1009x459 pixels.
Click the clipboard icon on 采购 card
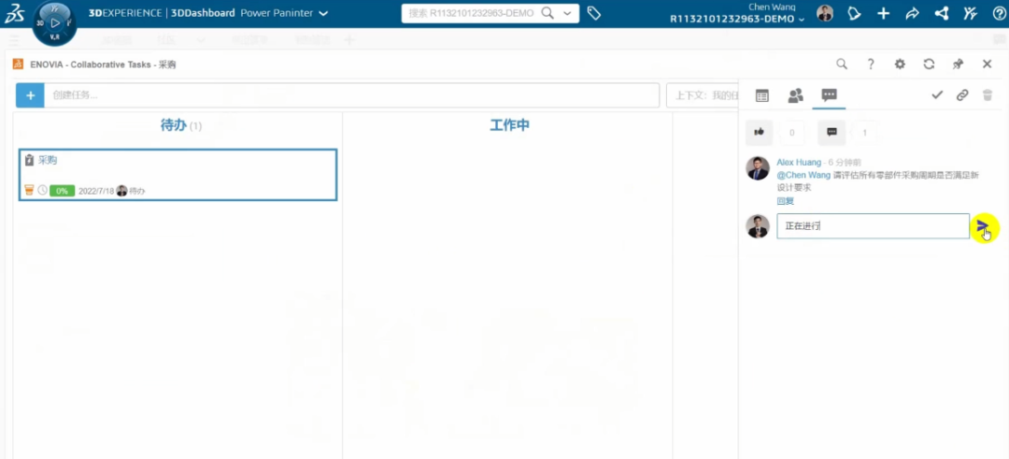tap(29, 160)
